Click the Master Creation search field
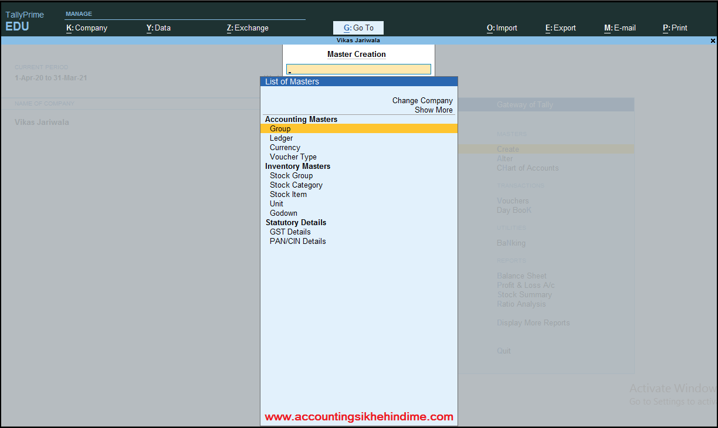Viewport: 718px width, 428px height. [x=358, y=69]
